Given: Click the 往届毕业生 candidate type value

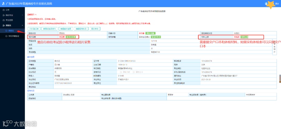Looking at the screenshot, I should (x=205, y=68).
